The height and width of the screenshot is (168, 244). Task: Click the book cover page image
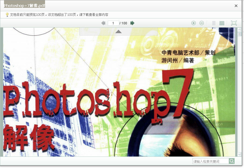tap(119, 92)
